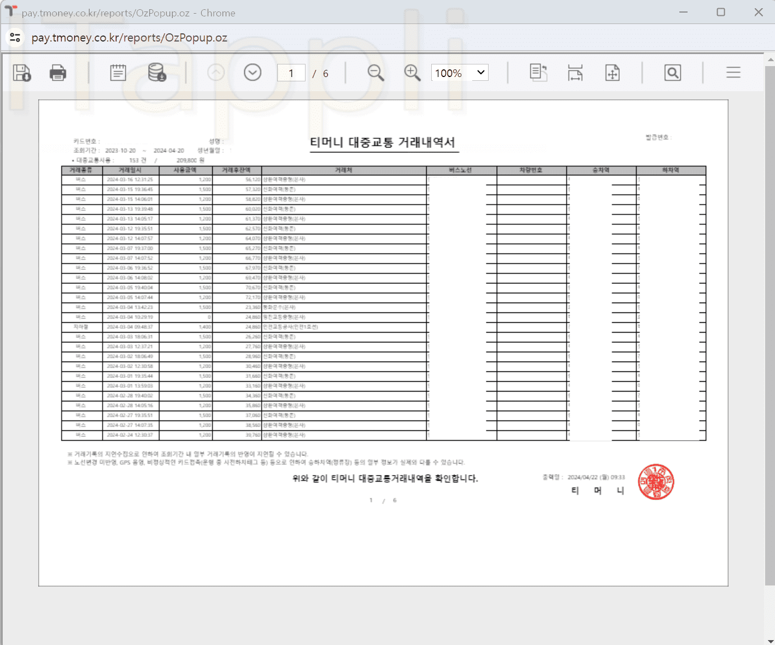Click the date cell 2024-03-07 19:37:00
775x645 pixels.
[x=130, y=248]
